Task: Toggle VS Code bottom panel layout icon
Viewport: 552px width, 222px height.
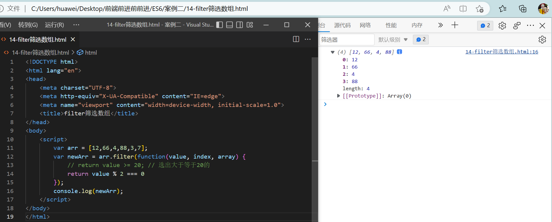Action: (230, 25)
